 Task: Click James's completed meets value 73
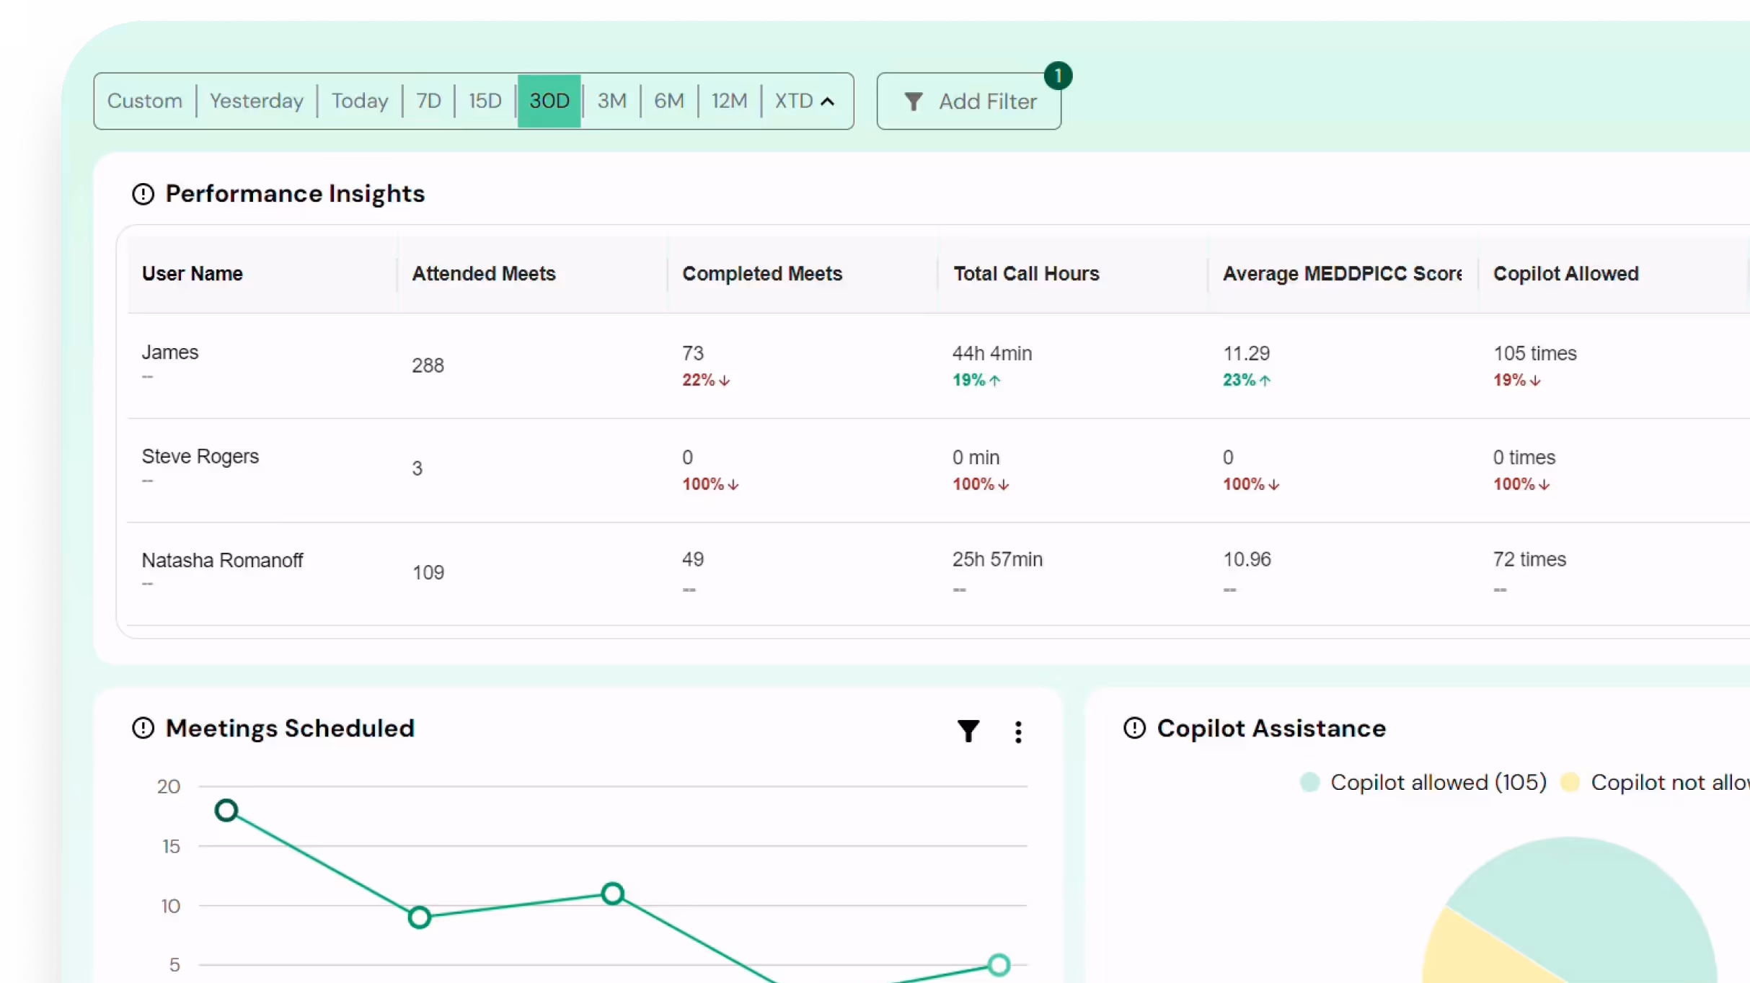pos(693,353)
